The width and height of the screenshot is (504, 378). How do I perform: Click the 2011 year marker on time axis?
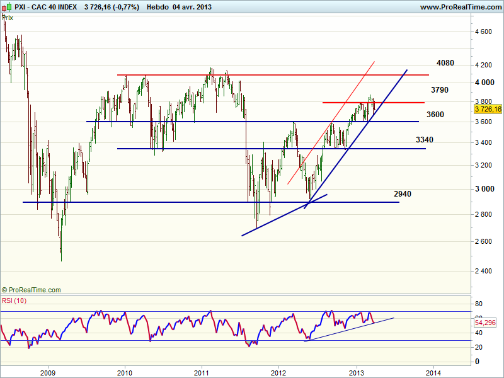click(202, 372)
